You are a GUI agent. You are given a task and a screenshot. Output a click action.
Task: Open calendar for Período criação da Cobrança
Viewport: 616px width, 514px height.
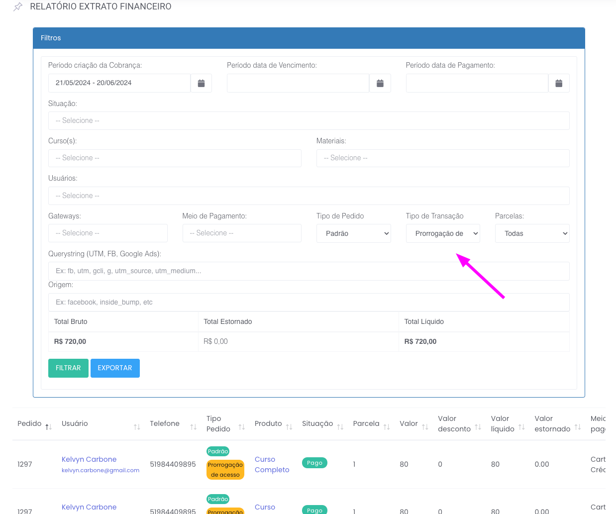[x=201, y=83]
